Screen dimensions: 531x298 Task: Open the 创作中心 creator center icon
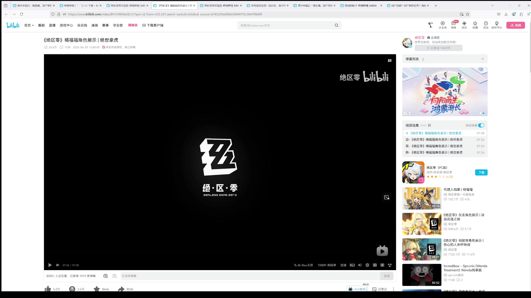coord(497,25)
